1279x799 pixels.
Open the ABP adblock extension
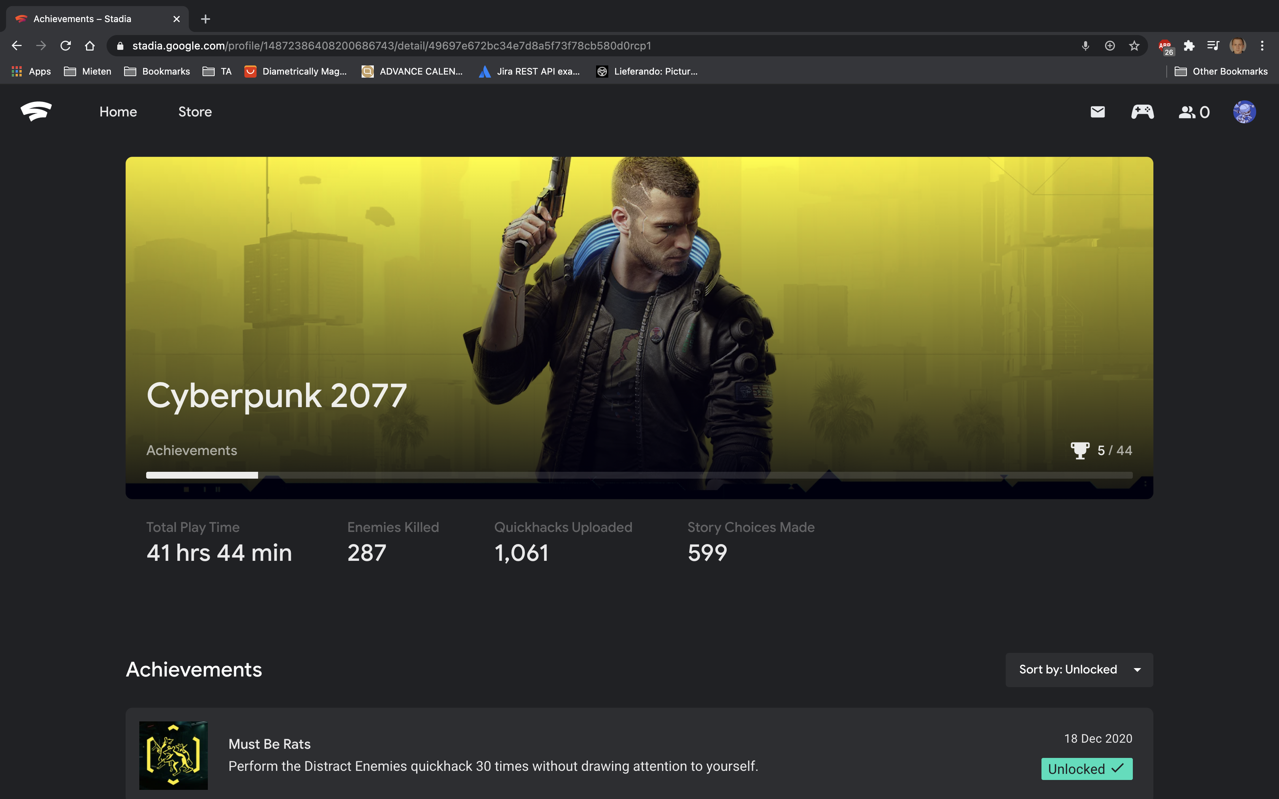pyautogui.click(x=1165, y=46)
